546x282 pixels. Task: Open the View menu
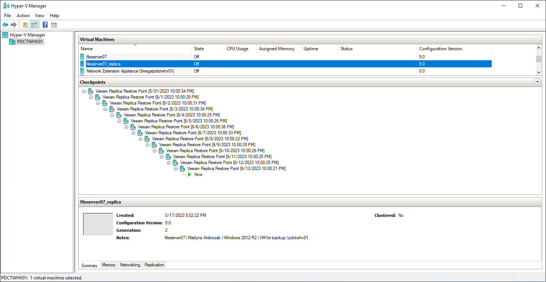pyautogui.click(x=39, y=16)
